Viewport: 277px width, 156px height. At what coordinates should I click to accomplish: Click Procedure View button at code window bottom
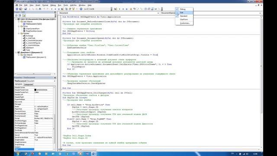click(x=59, y=149)
